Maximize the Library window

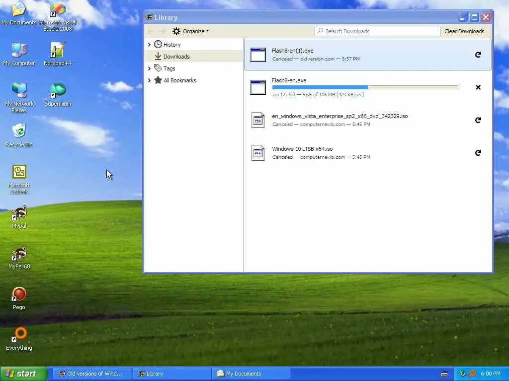pos(474,17)
